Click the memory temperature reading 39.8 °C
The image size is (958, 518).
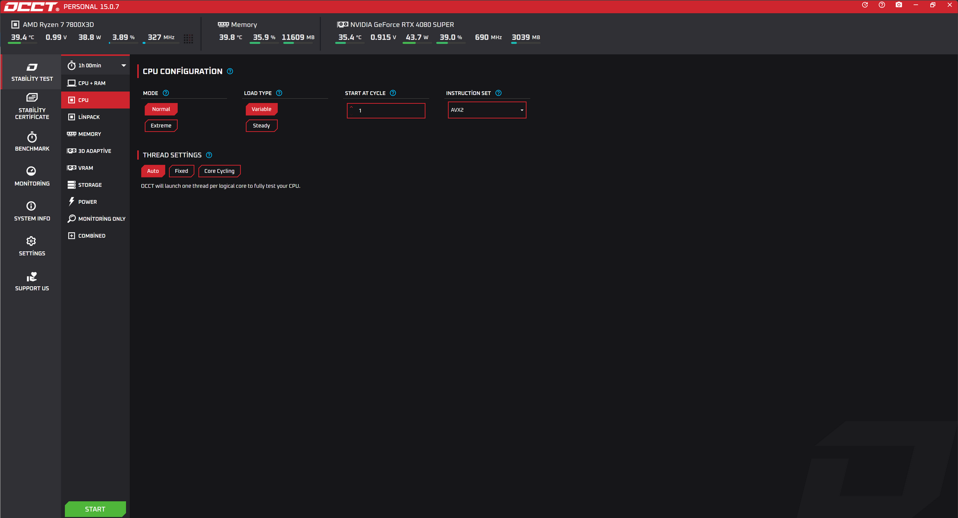point(231,37)
